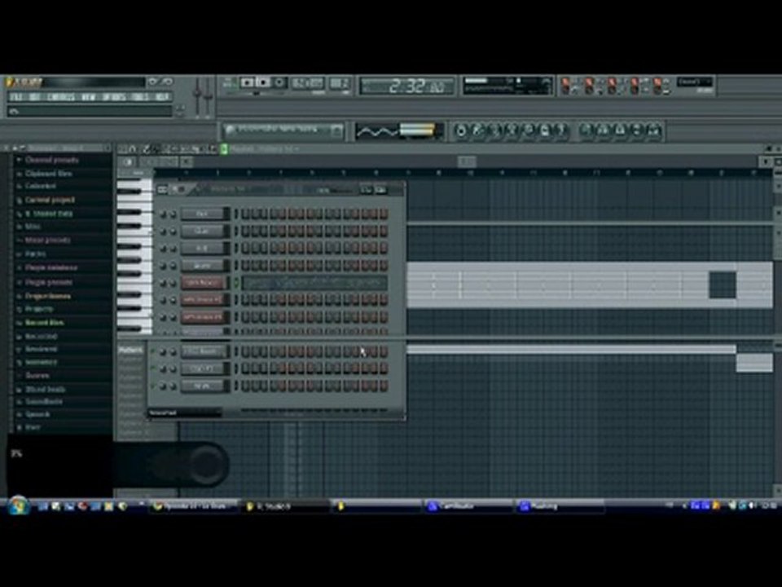The height and width of the screenshot is (587, 782).
Task: Click the transport record button
Action: (279, 82)
